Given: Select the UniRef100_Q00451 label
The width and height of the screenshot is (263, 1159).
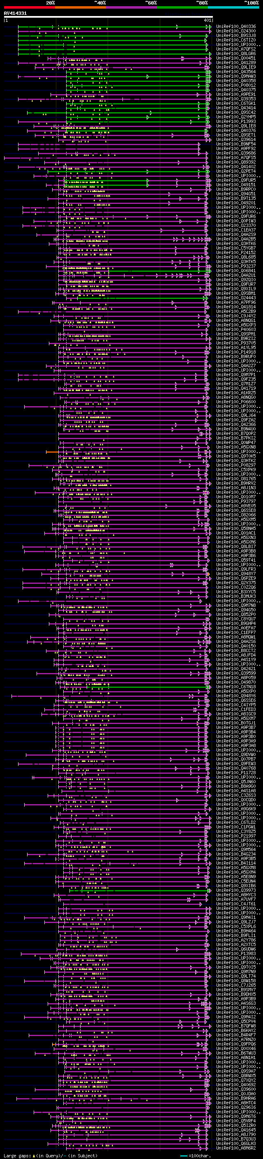Looking at the screenshot, I should (x=236, y=58).
